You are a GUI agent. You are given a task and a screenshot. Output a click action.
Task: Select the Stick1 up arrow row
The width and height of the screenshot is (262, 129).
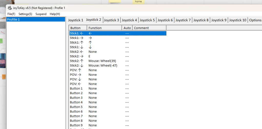click(118, 42)
